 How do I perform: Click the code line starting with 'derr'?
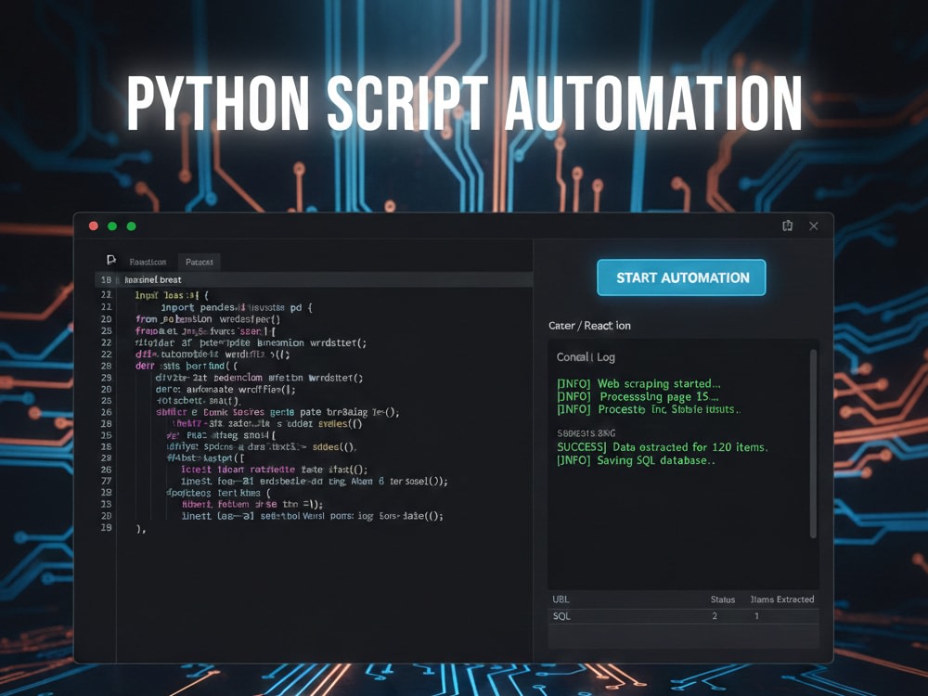click(x=187, y=366)
